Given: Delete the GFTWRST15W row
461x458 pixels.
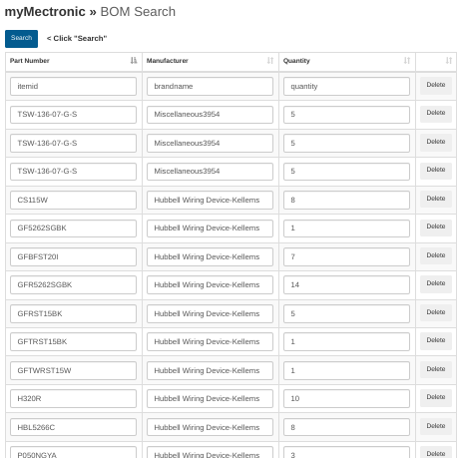Looking at the screenshot, I should 436,369.
